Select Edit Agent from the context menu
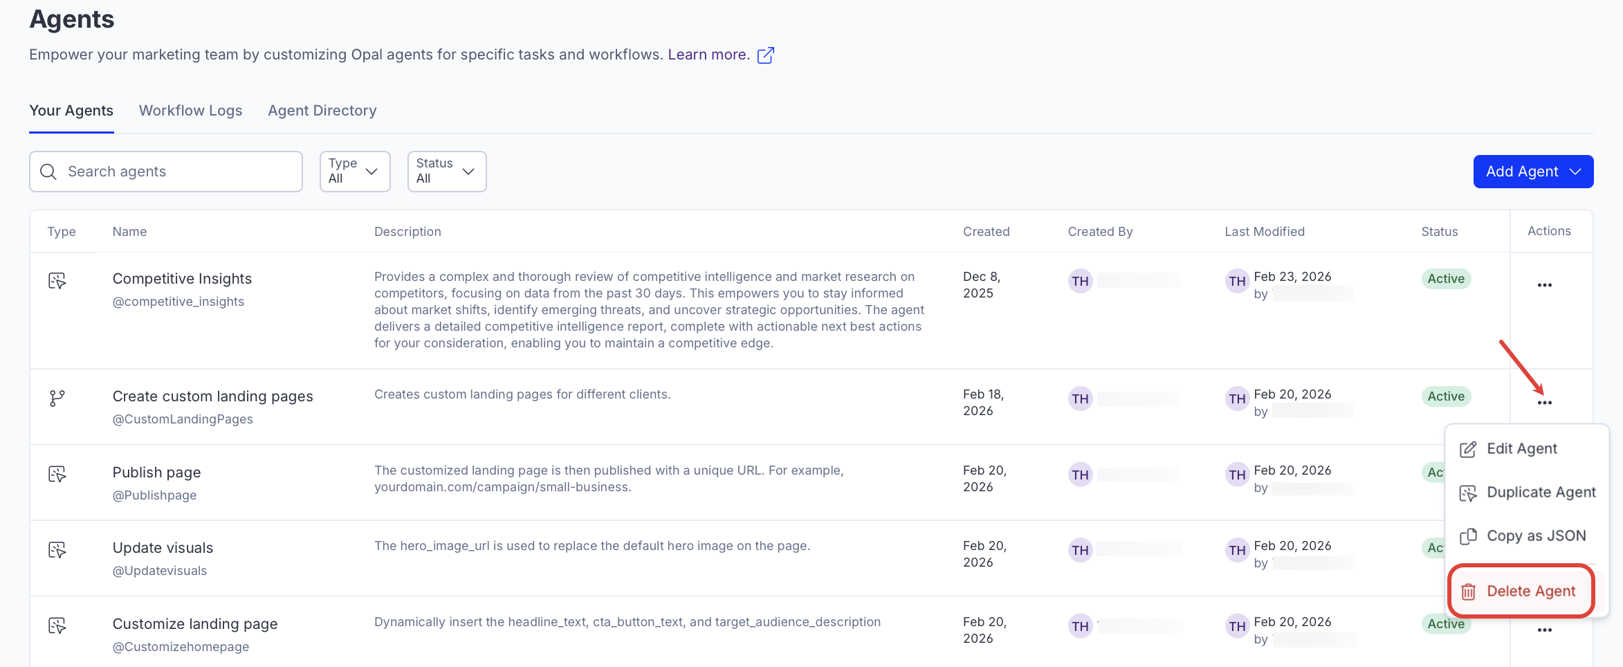The width and height of the screenshot is (1623, 667). [x=1521, y=449]
